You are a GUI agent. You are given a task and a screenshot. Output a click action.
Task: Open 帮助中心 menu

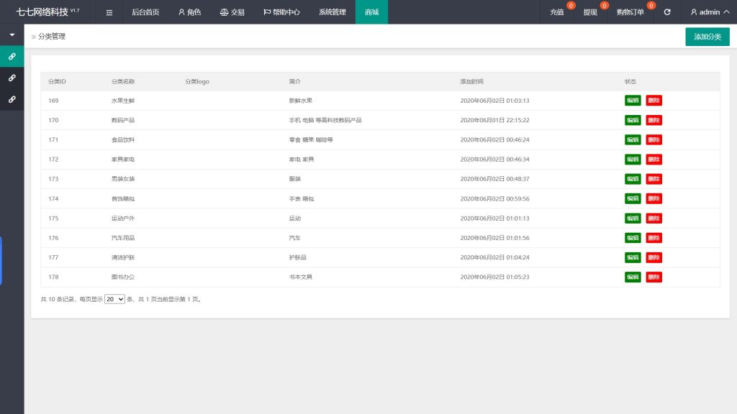281,12
